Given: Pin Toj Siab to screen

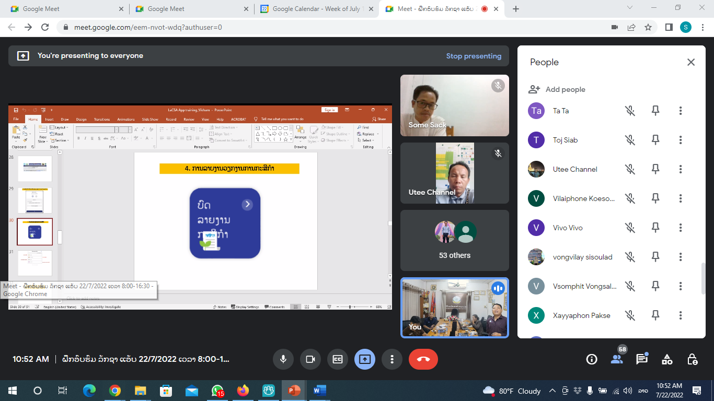Looking at the screenshot, I should (x=655, y=140).
